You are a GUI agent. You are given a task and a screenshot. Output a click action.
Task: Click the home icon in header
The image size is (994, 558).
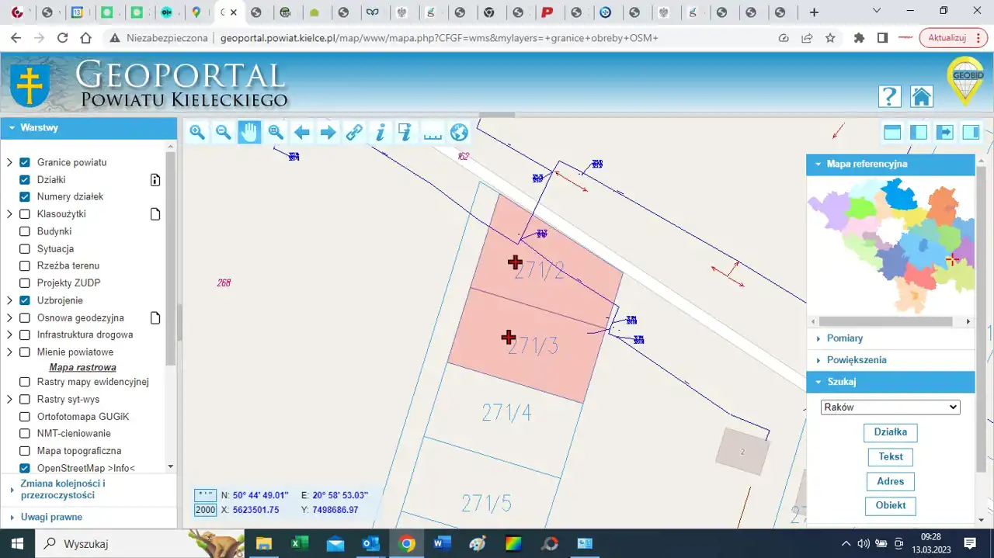(x=922, y=96)
